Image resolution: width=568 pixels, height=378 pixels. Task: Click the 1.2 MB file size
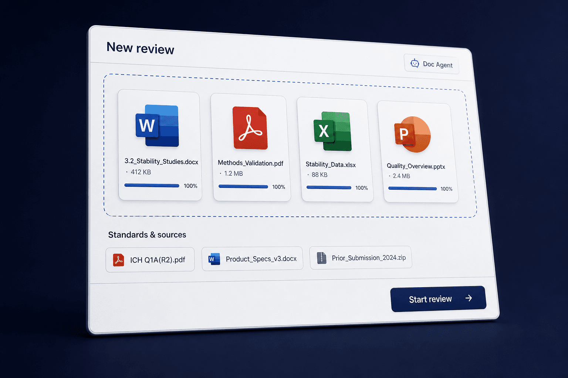234,173
